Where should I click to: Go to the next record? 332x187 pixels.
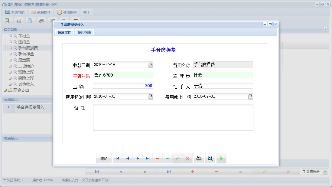pos(137,158)
